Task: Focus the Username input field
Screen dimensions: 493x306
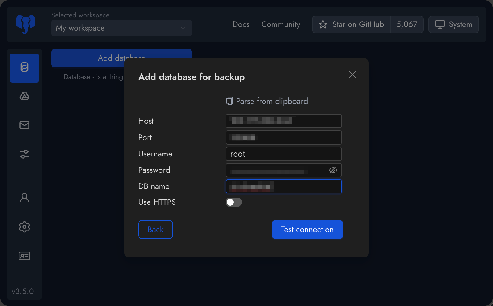Action: [x=283, y=154]
